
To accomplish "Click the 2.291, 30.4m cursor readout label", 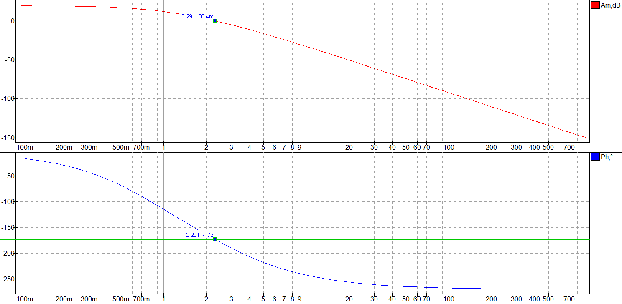I will (x=197, y=16).
